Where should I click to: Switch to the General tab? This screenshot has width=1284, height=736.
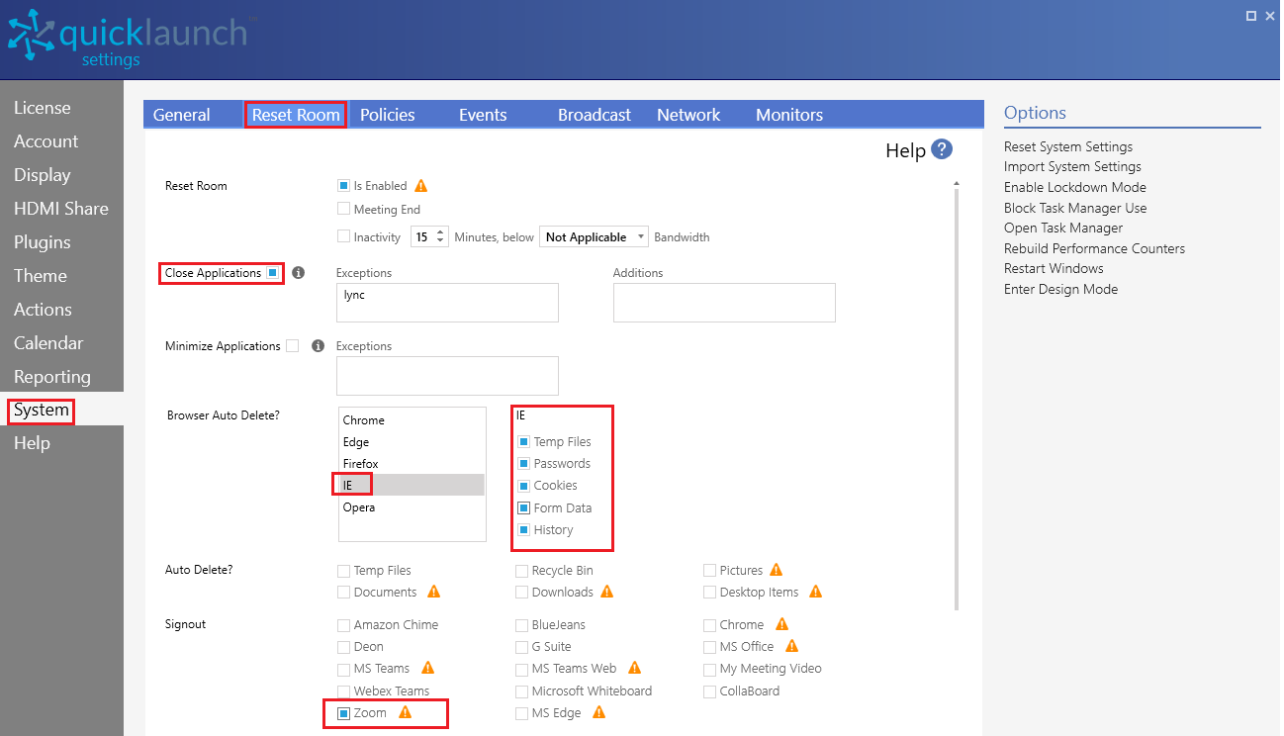click(182, 115)
